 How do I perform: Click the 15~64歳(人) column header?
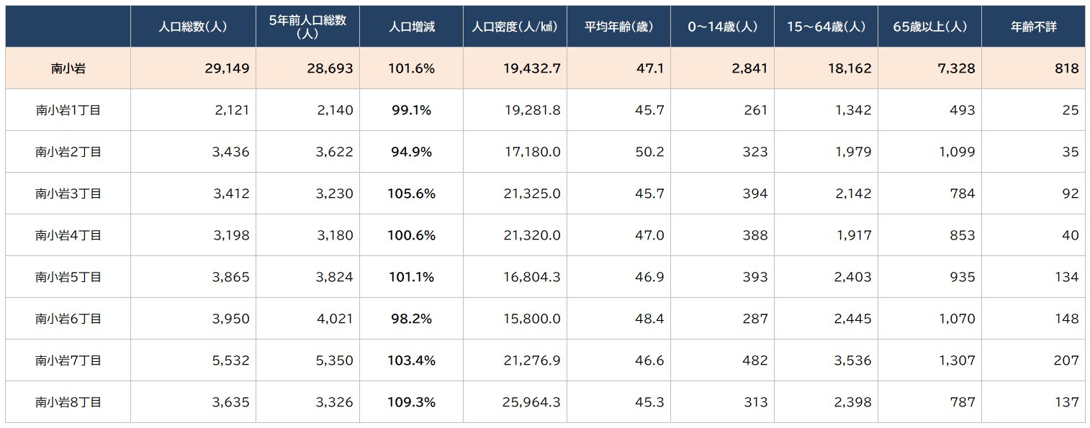(x=826, y=27)
